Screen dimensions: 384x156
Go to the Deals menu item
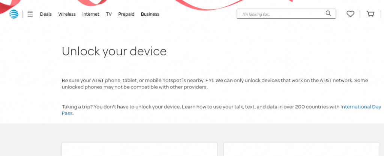point(46,14)
